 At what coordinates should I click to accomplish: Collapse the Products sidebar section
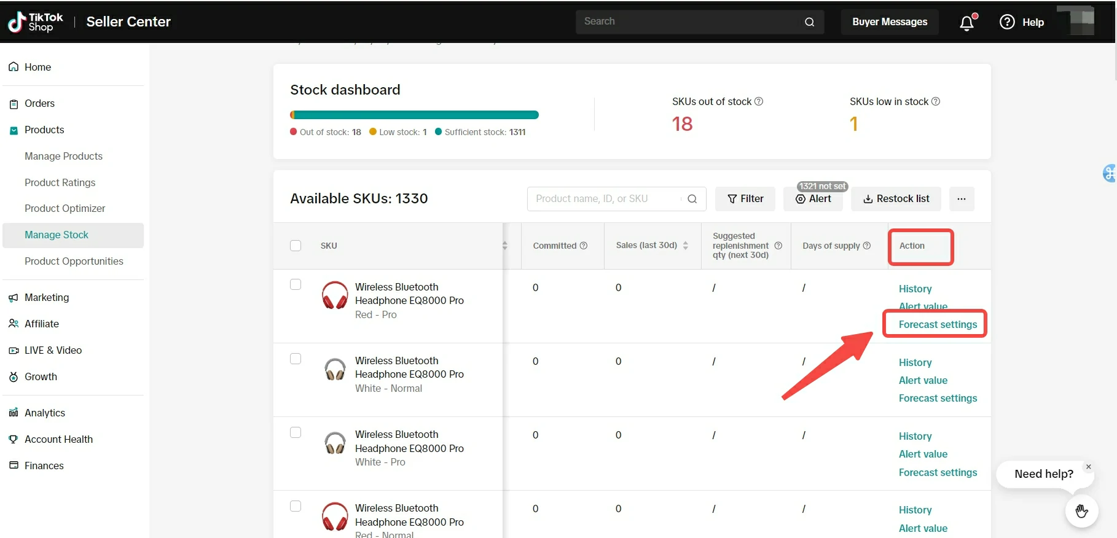(44, 130)
